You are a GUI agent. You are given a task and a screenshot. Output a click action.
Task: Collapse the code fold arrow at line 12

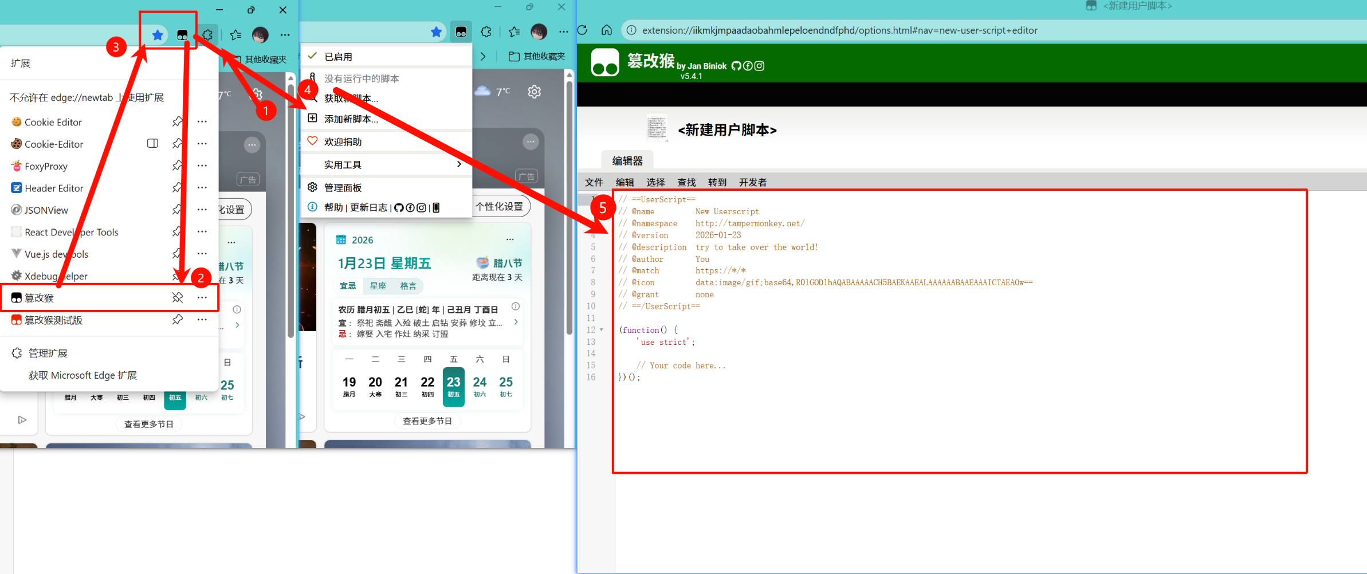point(602,330)
